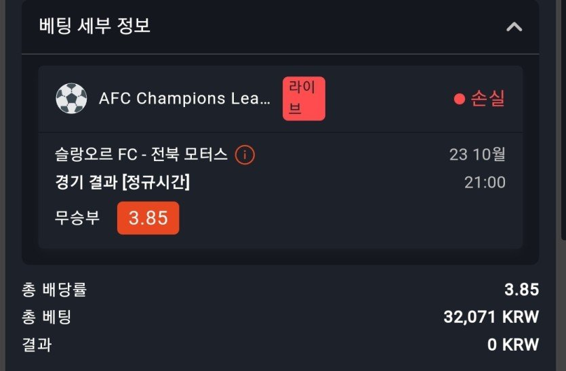Click the 총 베팅 label

[x=47, y=318]
